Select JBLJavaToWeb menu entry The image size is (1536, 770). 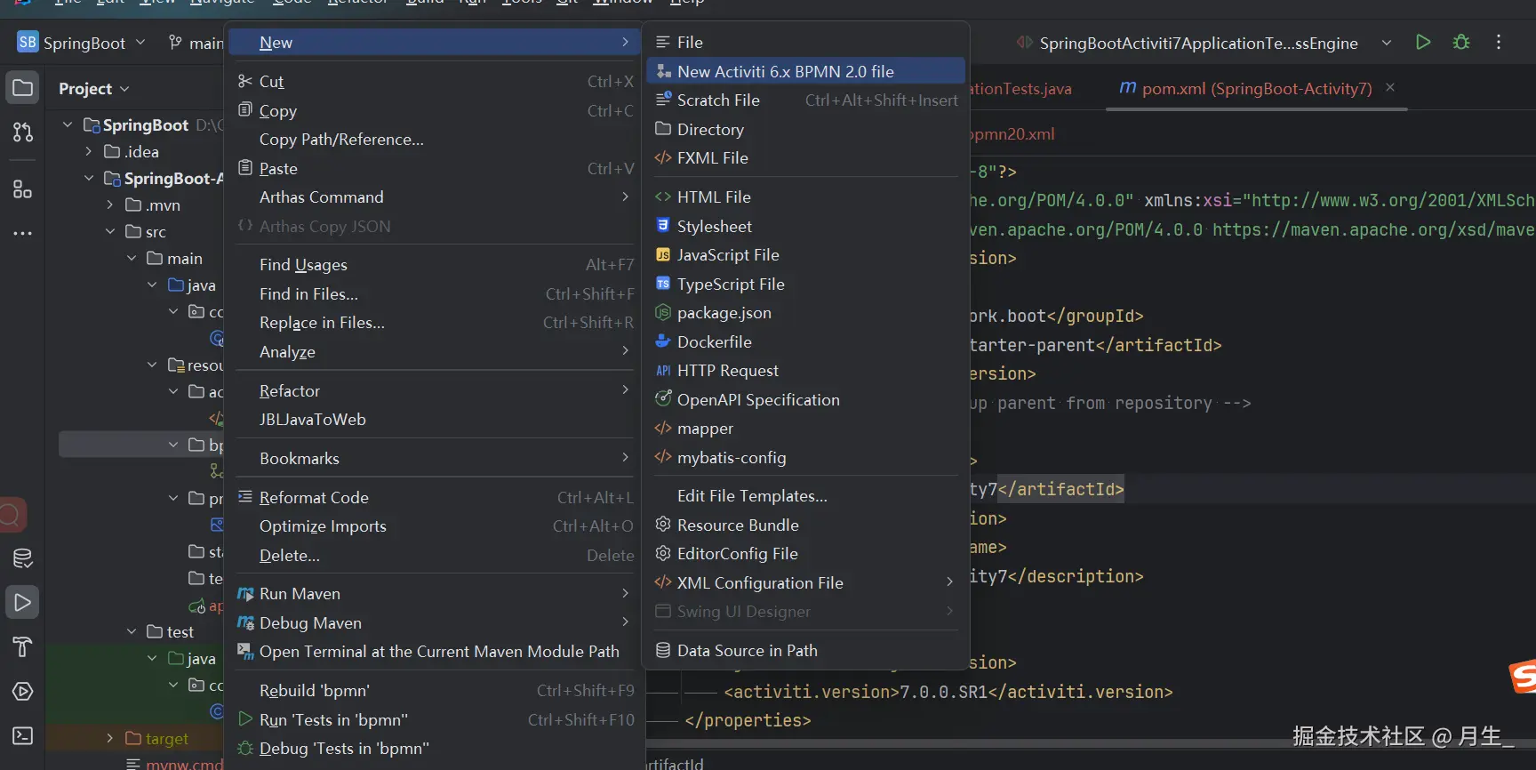(435, 419)
